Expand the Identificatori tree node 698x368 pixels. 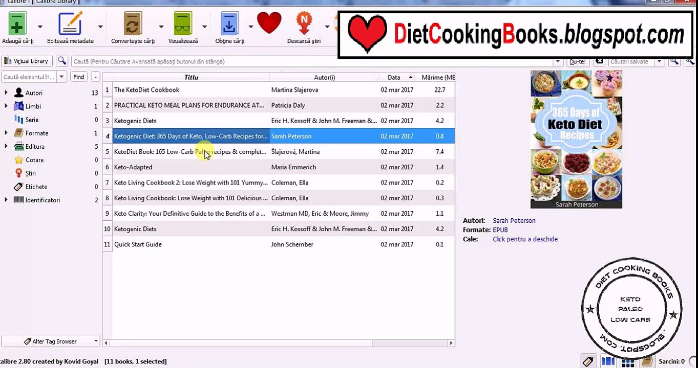click(6, 200)
